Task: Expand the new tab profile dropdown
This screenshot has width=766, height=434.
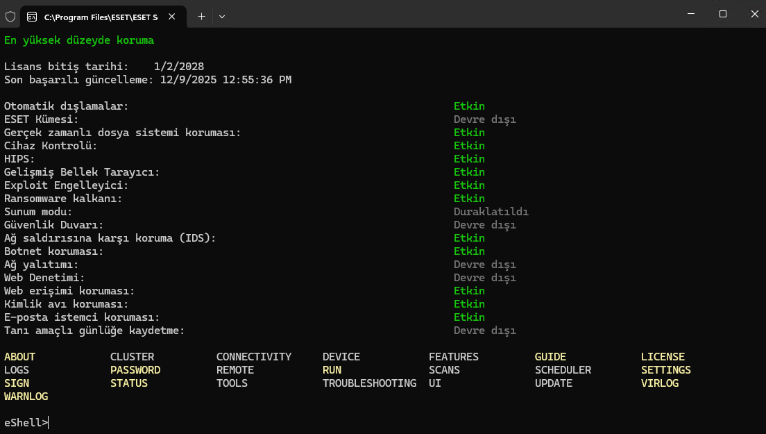Action: pos(222,16)
